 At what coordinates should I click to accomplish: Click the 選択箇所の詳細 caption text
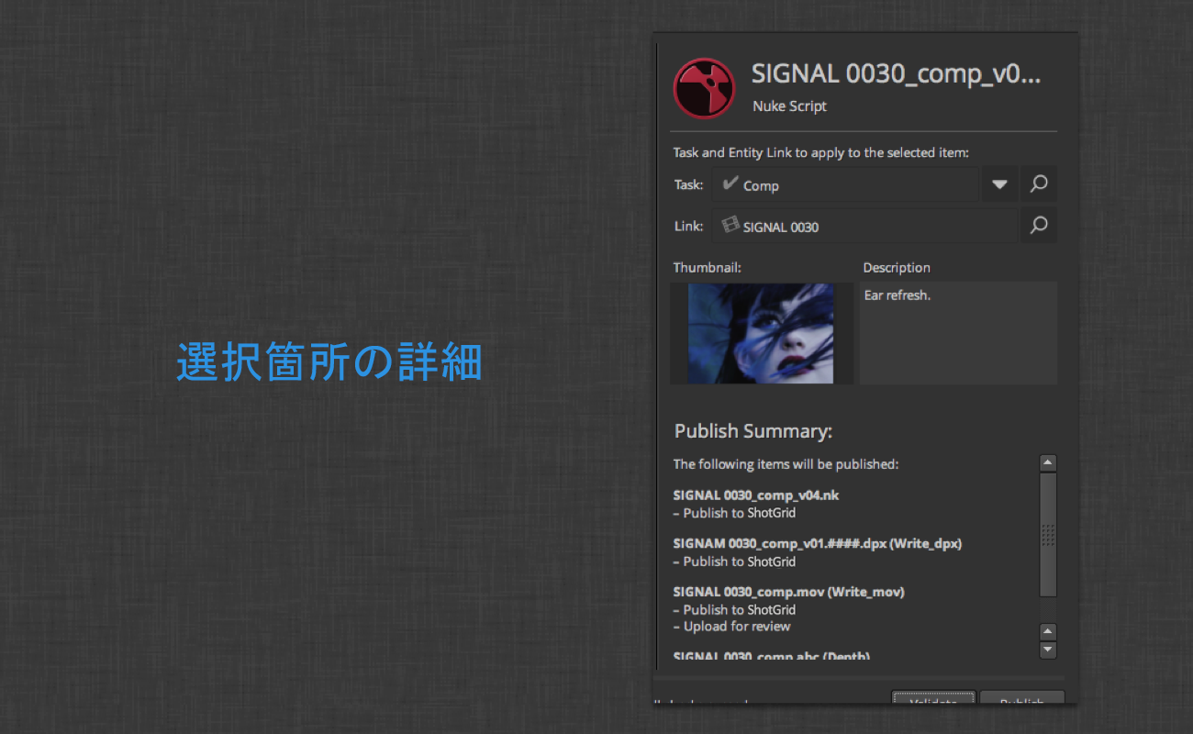tap(329, 363)
